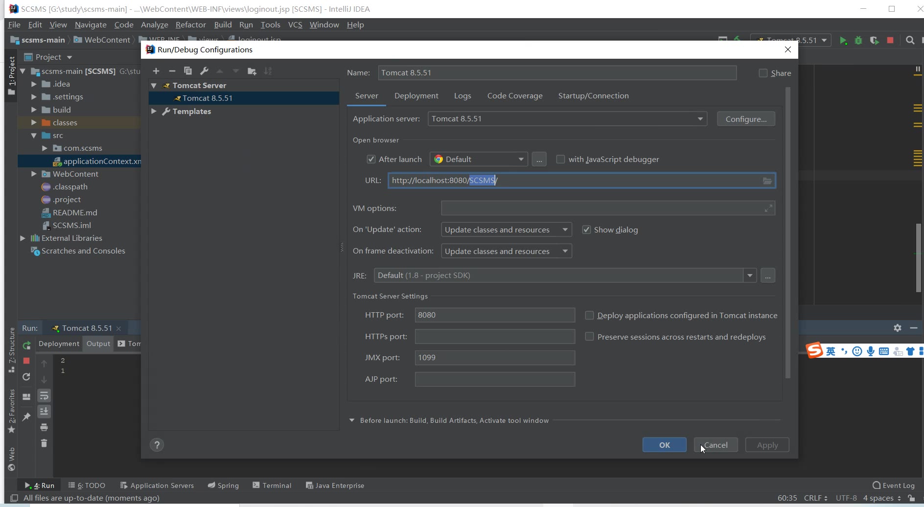Open VCS menu
Image resolution: width=924 pixels, height=507 pixels.
(x=295, y=24)
